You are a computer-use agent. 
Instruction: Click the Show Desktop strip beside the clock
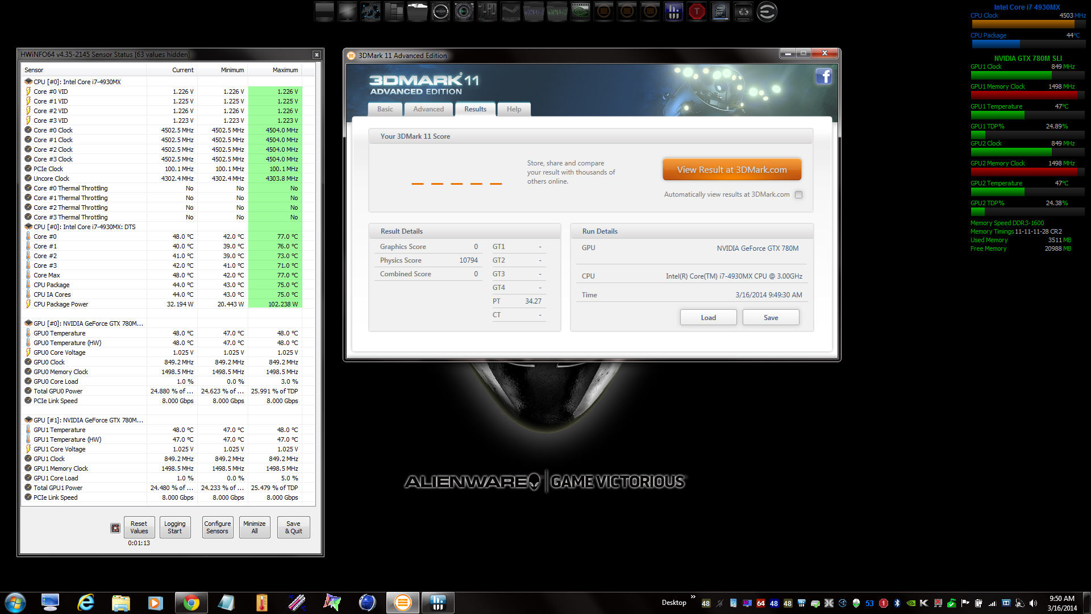(x=1087, y=603)
